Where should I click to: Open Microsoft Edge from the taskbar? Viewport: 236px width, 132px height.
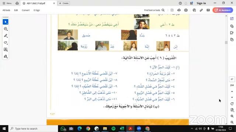[80, 129]
